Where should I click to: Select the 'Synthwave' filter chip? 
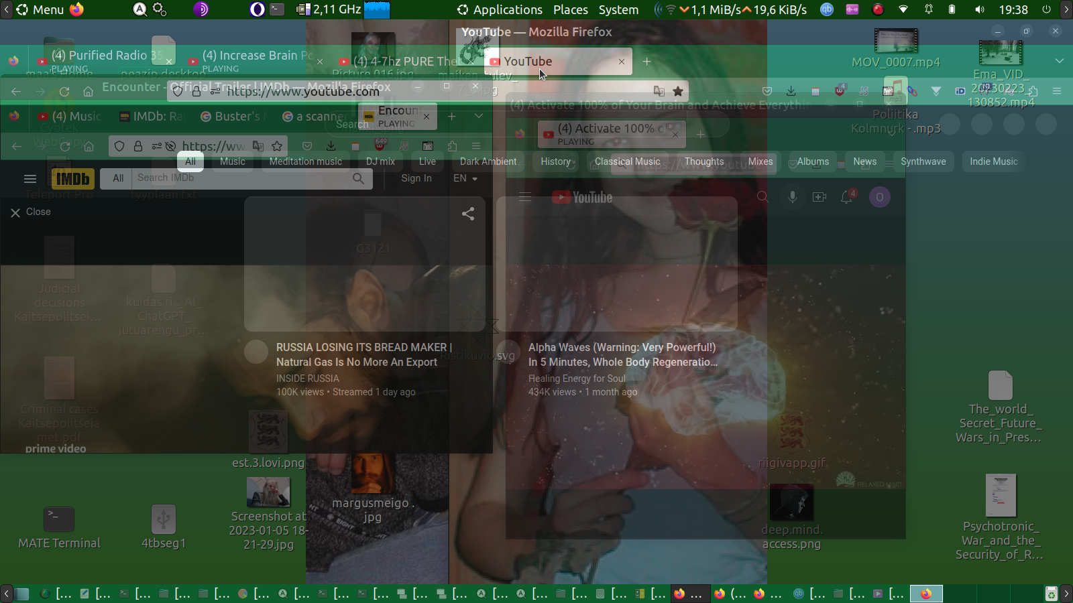pyautogui.click(x=923, y=161)
